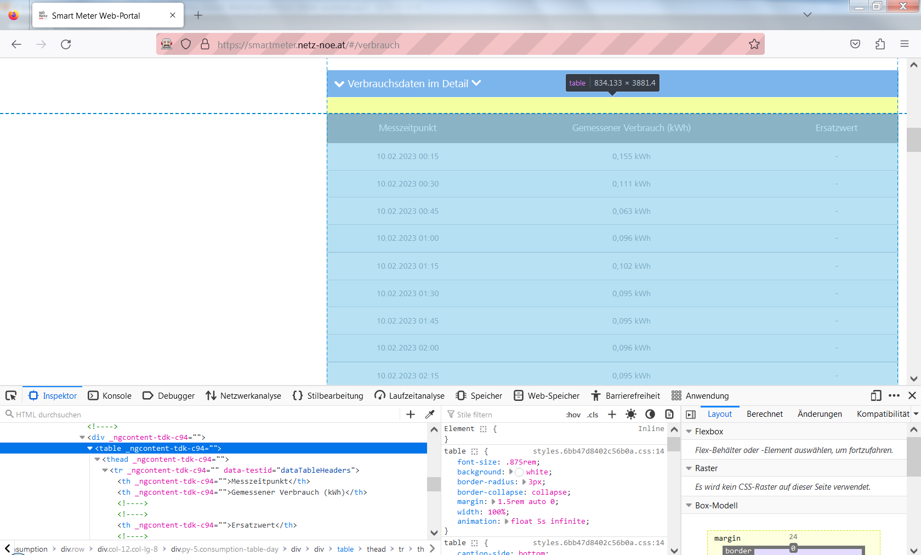Open a new browser tab
Screen dimensions: 921x555
(198, 15)
